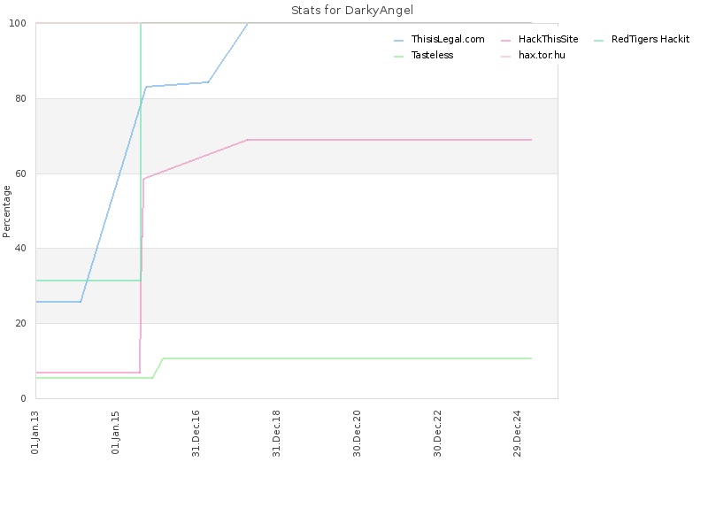Image resolution: width=708 pixels, height=531 pixels.
Task: Select the 29.Dec.24 x-axis label
Action: (518, 434)
